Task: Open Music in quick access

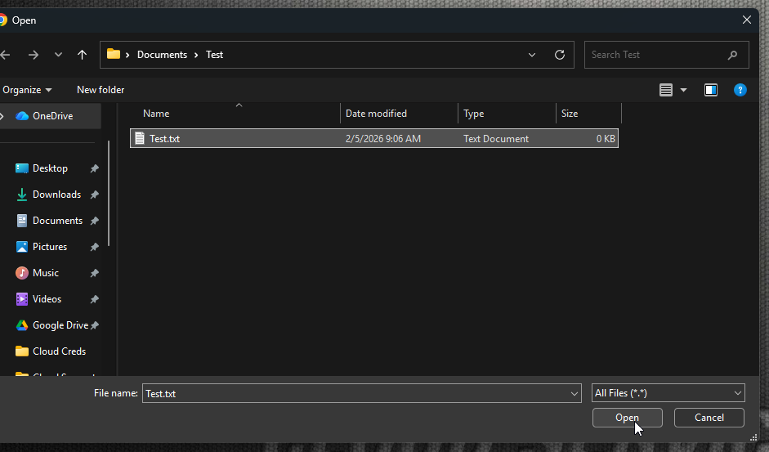Action: [46, 273]
